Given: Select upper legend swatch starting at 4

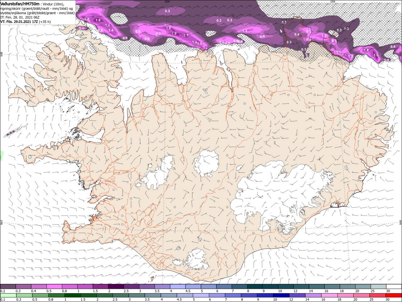Looking at the screenshot, I should click(x=178, y=287).
